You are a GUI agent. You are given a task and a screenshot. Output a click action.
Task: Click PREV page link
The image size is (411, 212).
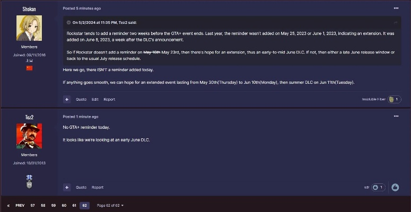click(x=20, y=205)
